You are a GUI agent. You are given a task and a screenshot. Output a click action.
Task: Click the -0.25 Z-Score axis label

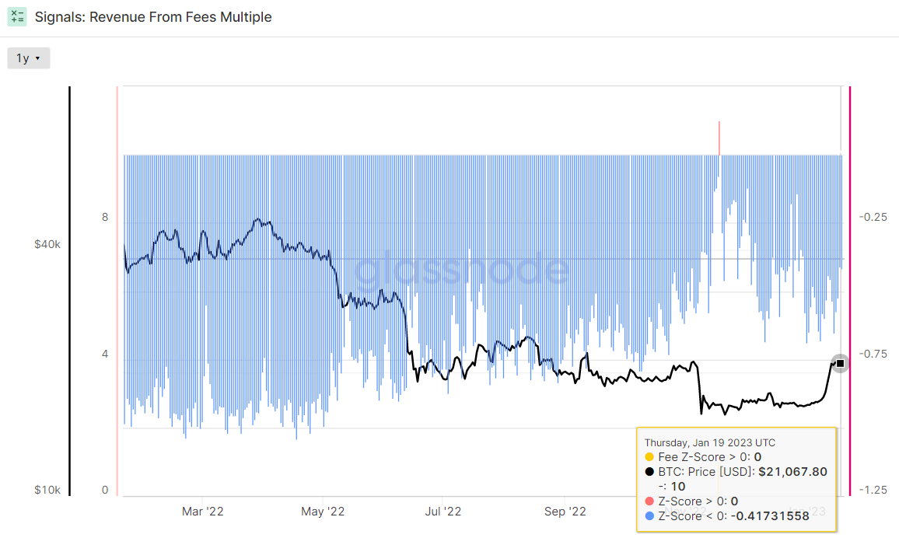click(873, 217)
